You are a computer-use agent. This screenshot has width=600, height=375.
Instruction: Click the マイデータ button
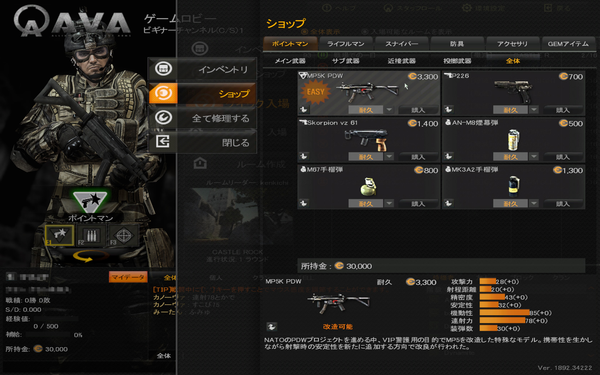(128, 277)
